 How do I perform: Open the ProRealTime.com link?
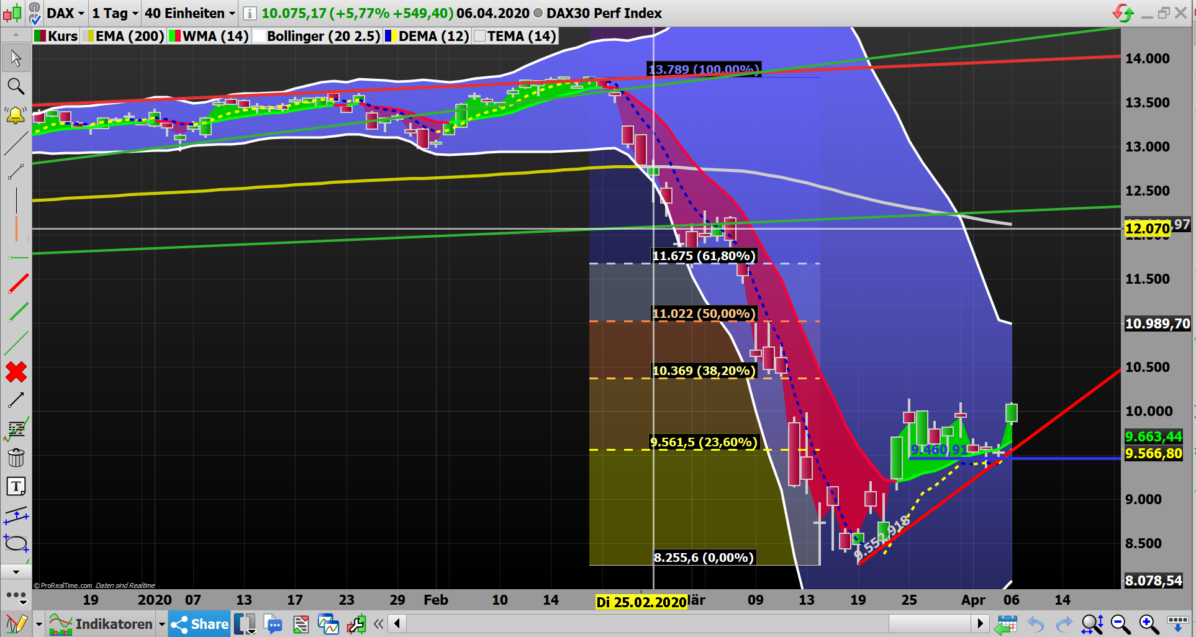coord(63,585)
